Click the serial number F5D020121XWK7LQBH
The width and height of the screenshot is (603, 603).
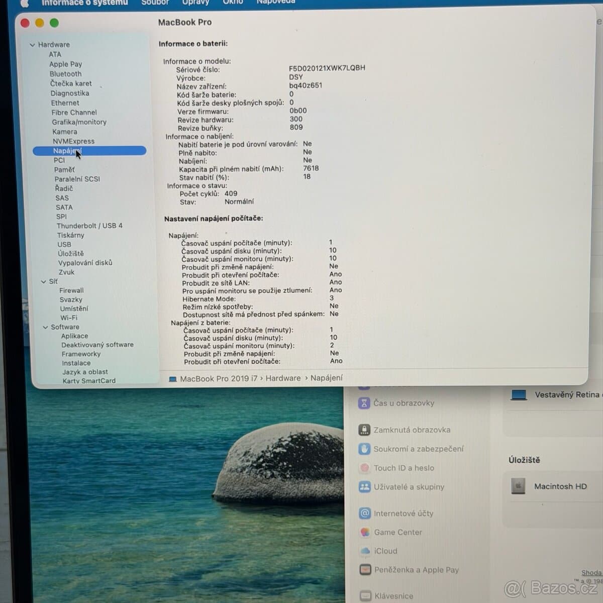327,68
